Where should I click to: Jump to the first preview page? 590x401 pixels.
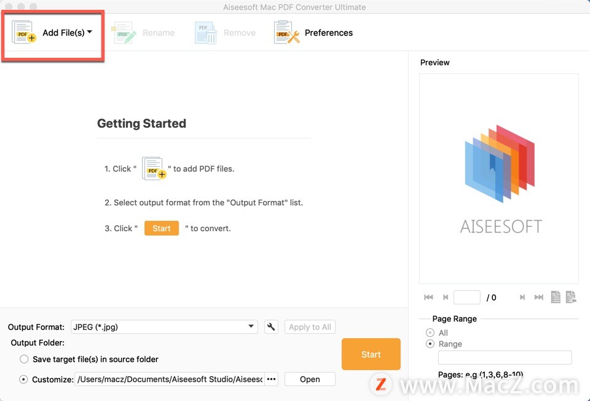tap(428, 297)
